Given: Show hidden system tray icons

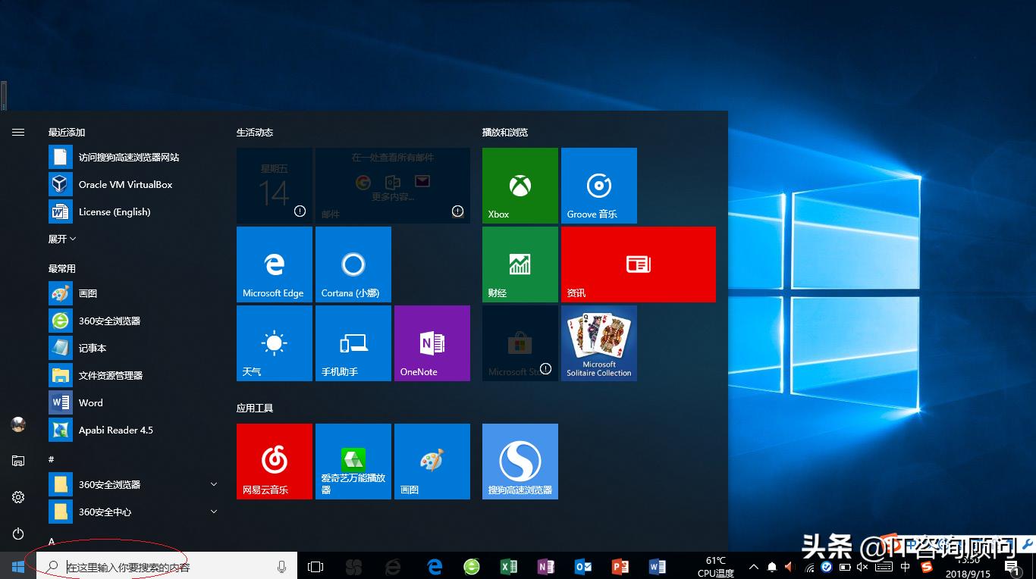Looking at the screenshot, I should (753, 567).
